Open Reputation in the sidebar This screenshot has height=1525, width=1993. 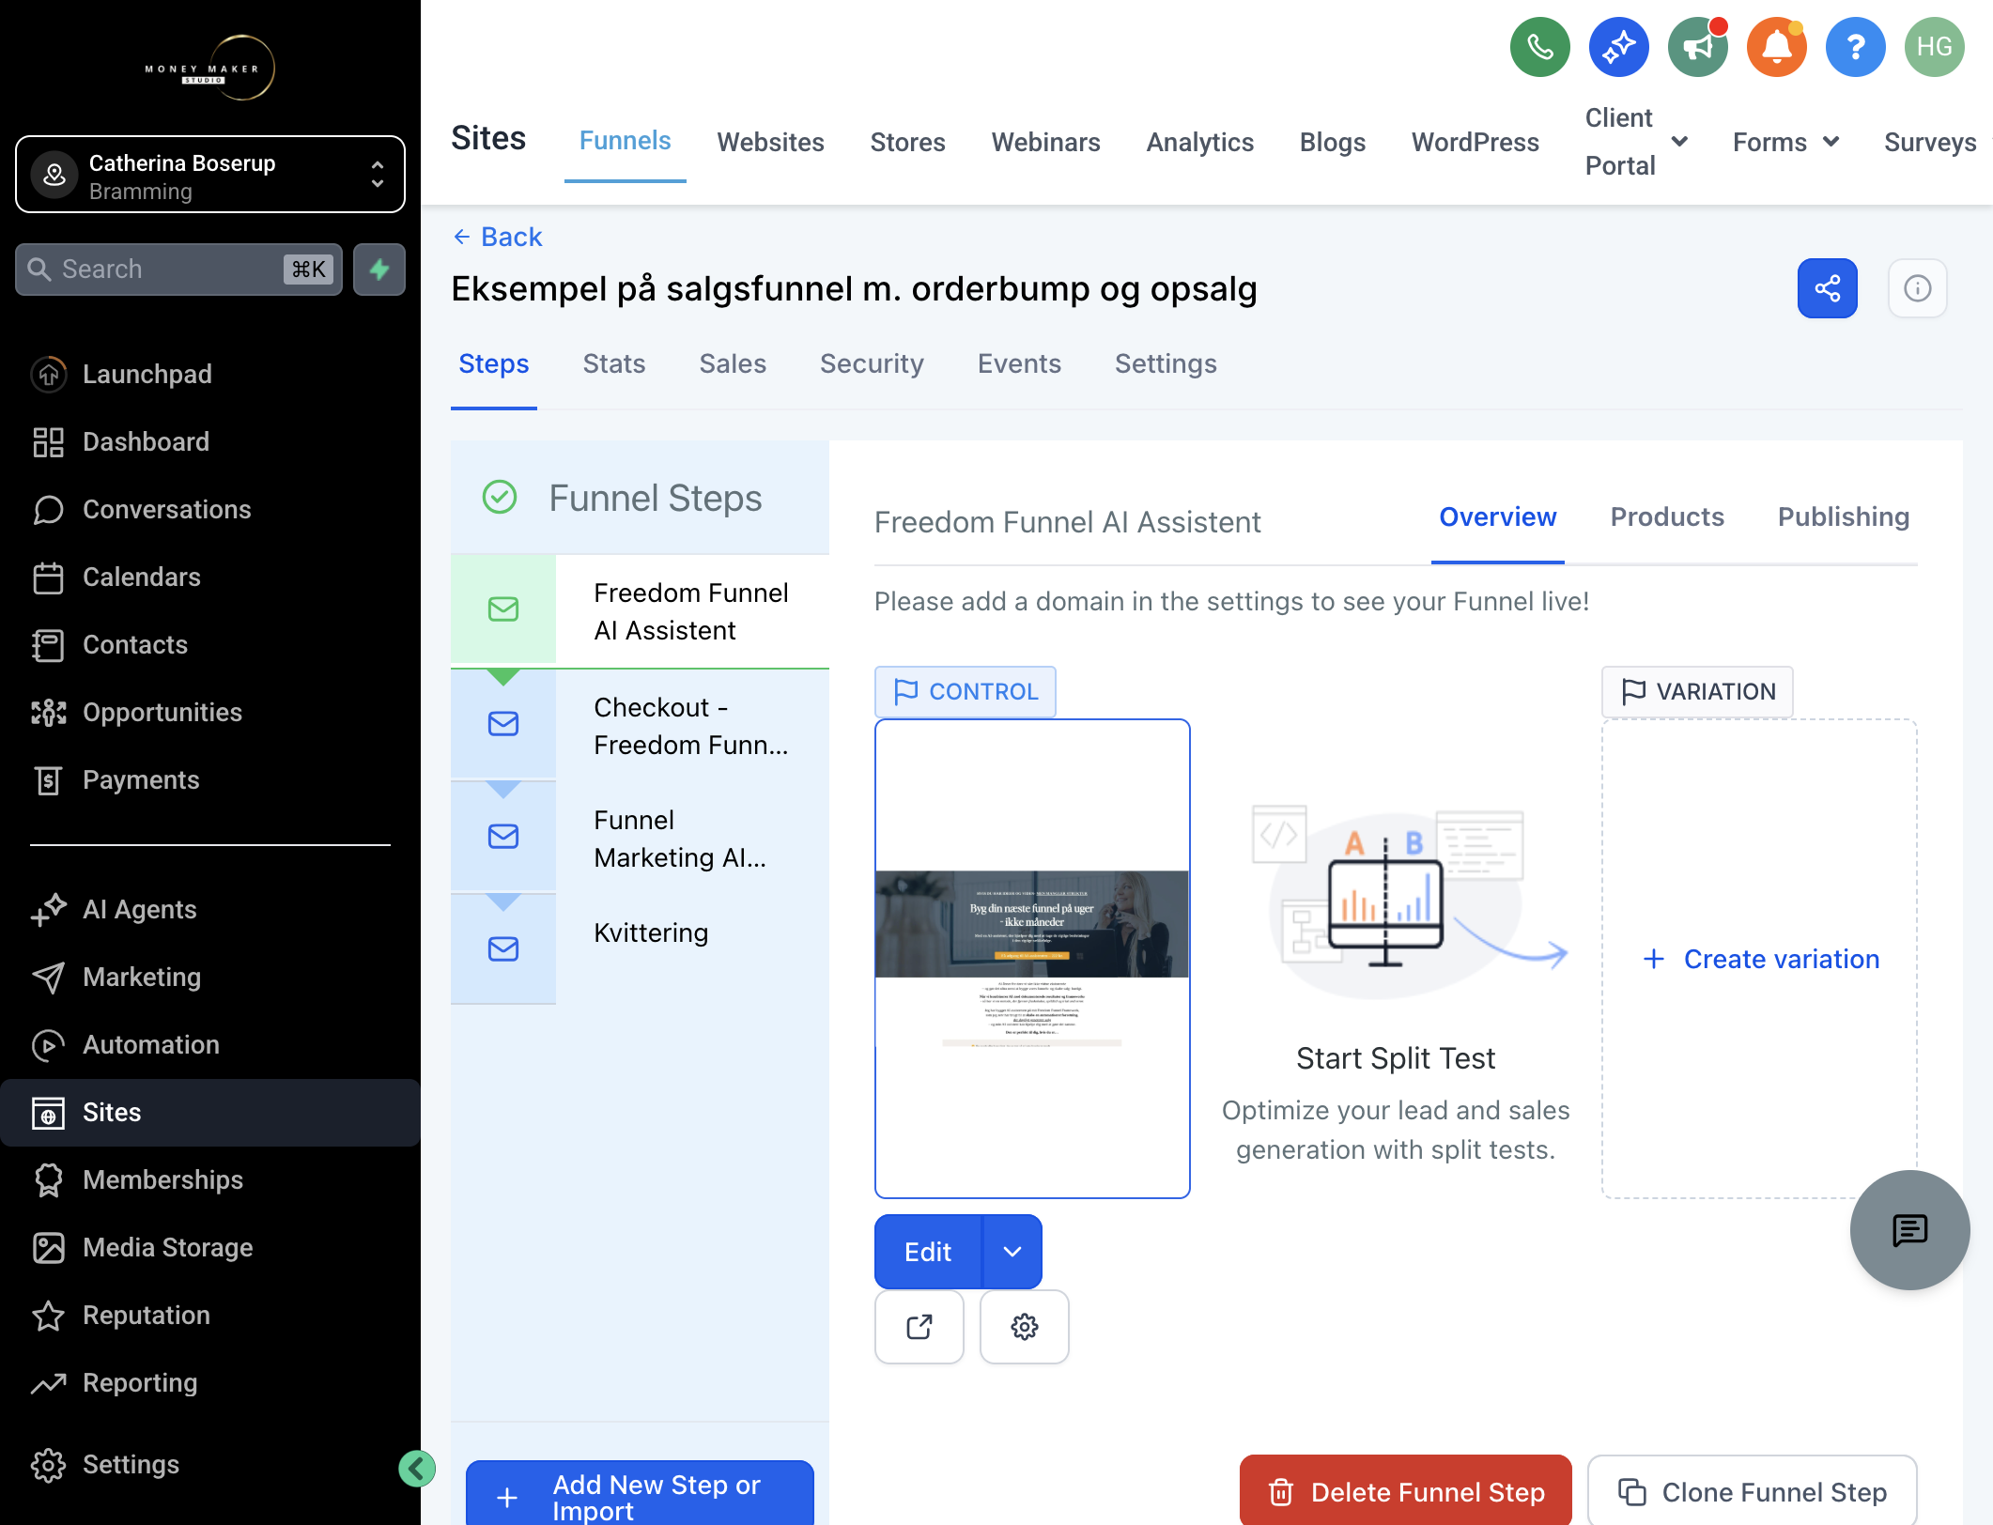point(210,1315)
